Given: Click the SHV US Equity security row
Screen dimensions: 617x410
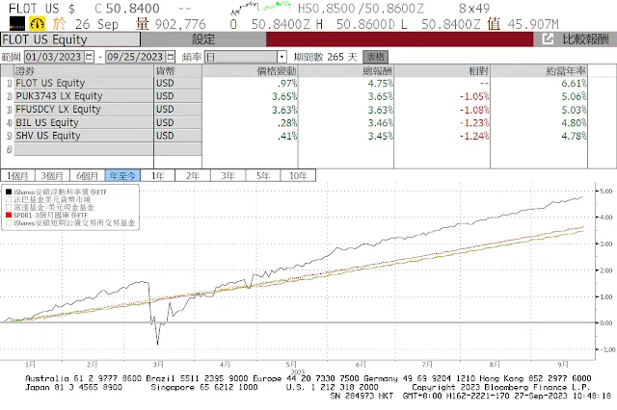Looking at the screenshot, I should pos(84,136).
